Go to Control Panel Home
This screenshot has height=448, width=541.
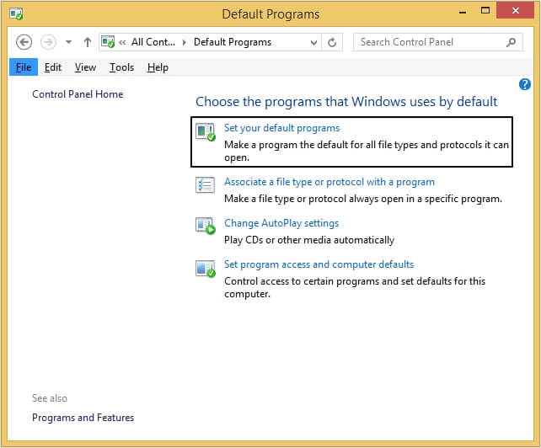78,94
